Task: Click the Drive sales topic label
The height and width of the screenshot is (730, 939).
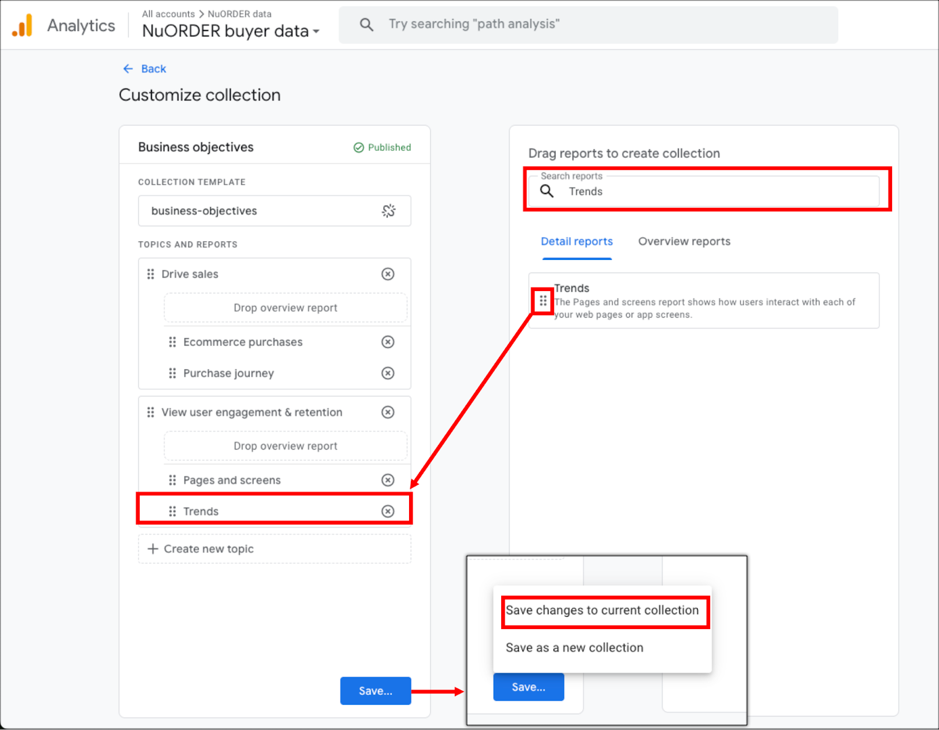Action: [190, 274]
